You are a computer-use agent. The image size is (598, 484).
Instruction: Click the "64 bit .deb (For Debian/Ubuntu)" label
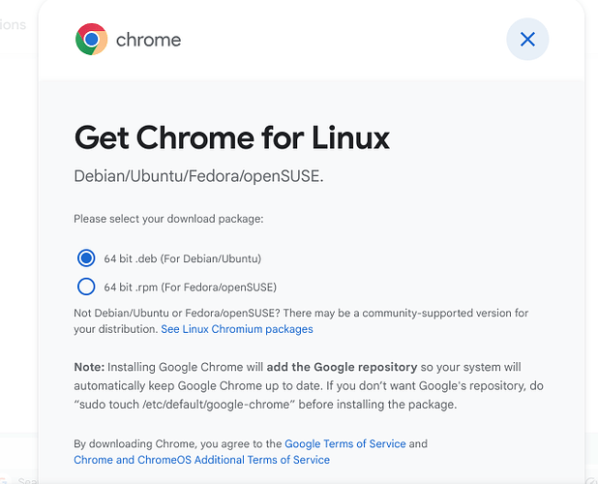[183, 258]
